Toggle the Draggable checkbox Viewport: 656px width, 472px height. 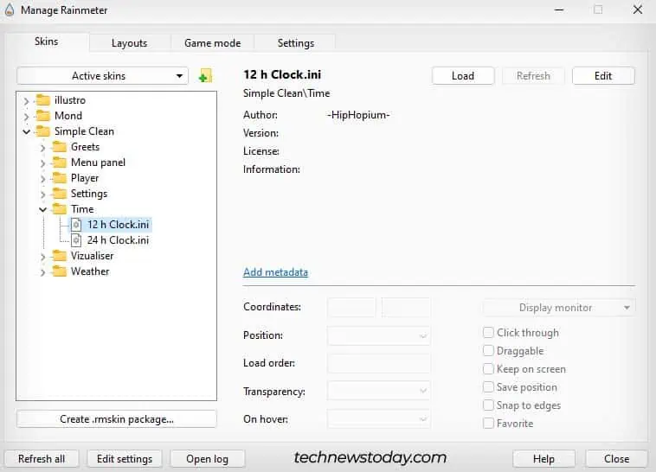(489, 351)
